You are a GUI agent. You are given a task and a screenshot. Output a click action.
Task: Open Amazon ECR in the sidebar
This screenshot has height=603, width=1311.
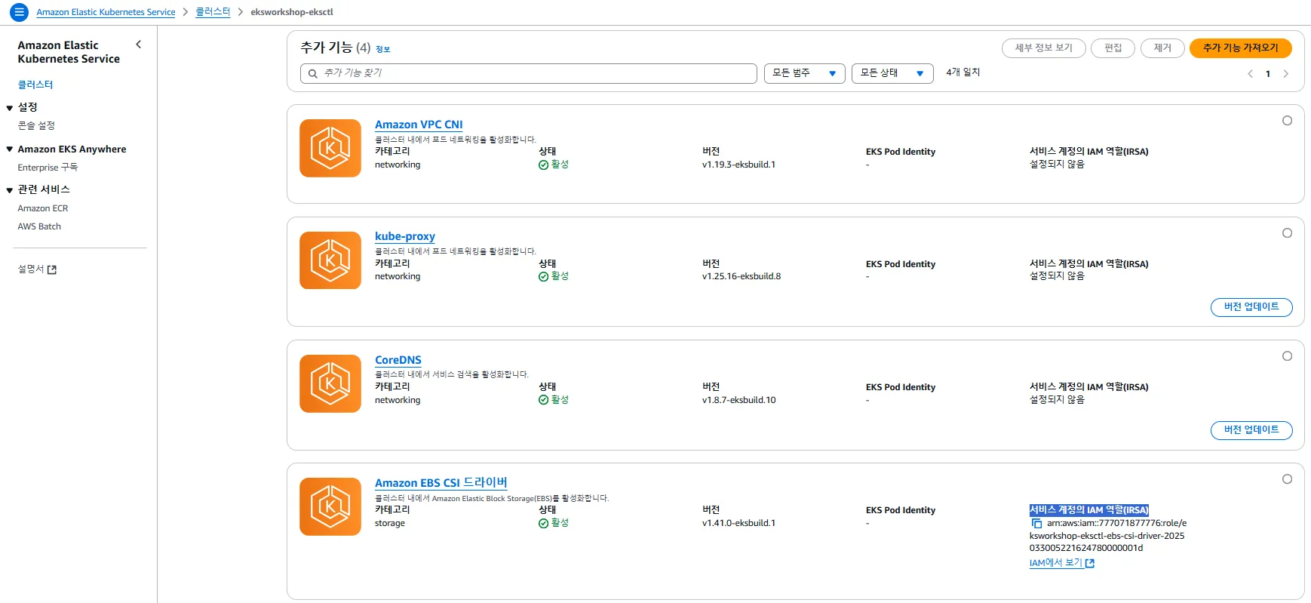tap(43, 208)
